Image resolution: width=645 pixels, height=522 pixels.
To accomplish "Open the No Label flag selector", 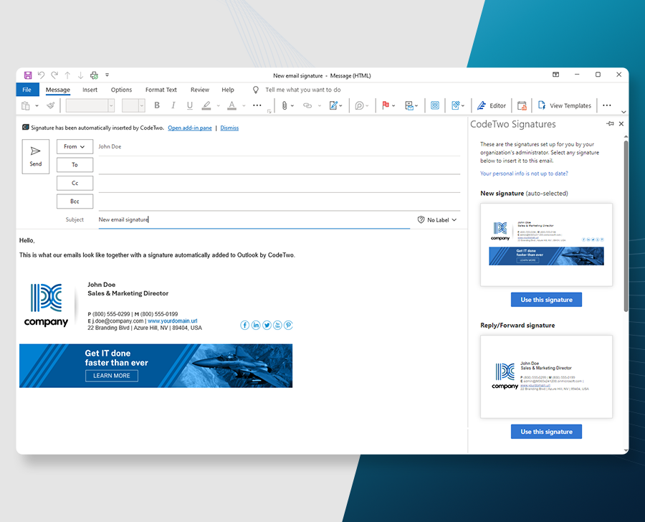I will (437, 219).
